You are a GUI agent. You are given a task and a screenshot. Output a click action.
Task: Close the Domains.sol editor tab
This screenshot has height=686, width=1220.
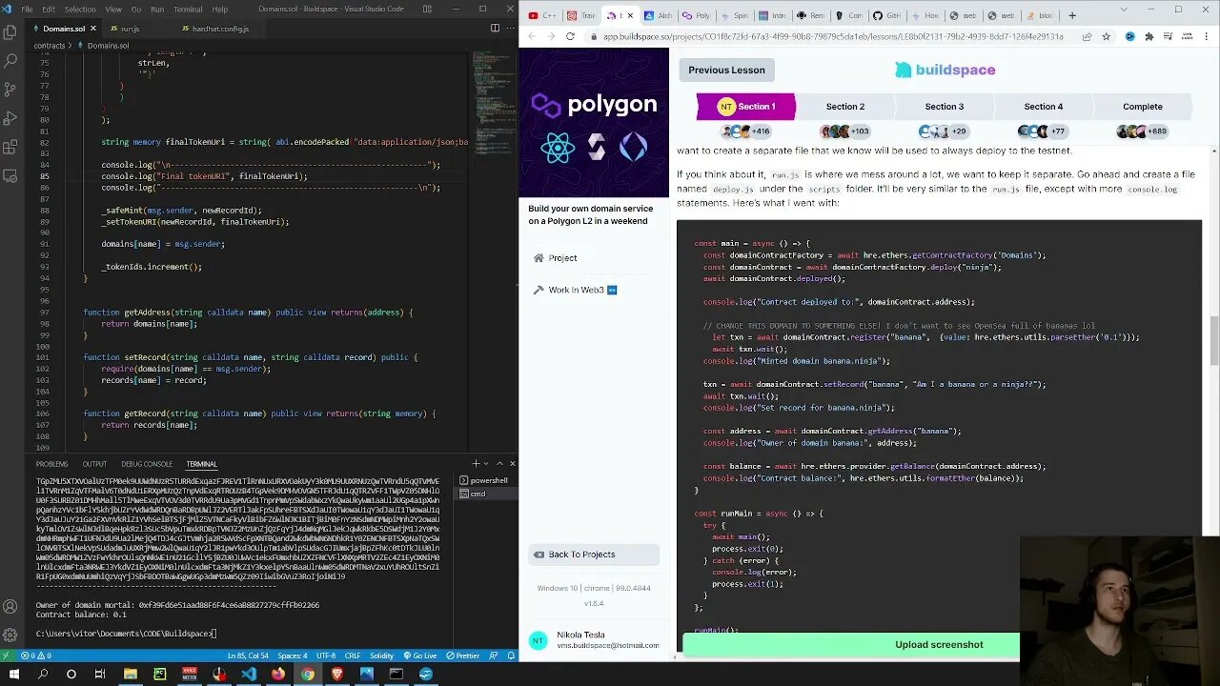point(92,29)
